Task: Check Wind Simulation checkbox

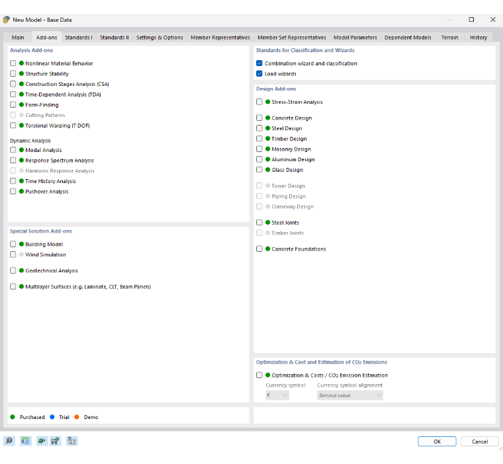Action: point(13,254)
